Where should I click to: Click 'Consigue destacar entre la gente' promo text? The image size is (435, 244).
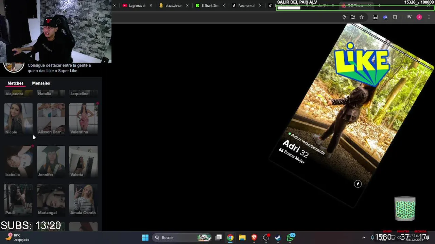[59, 68]
